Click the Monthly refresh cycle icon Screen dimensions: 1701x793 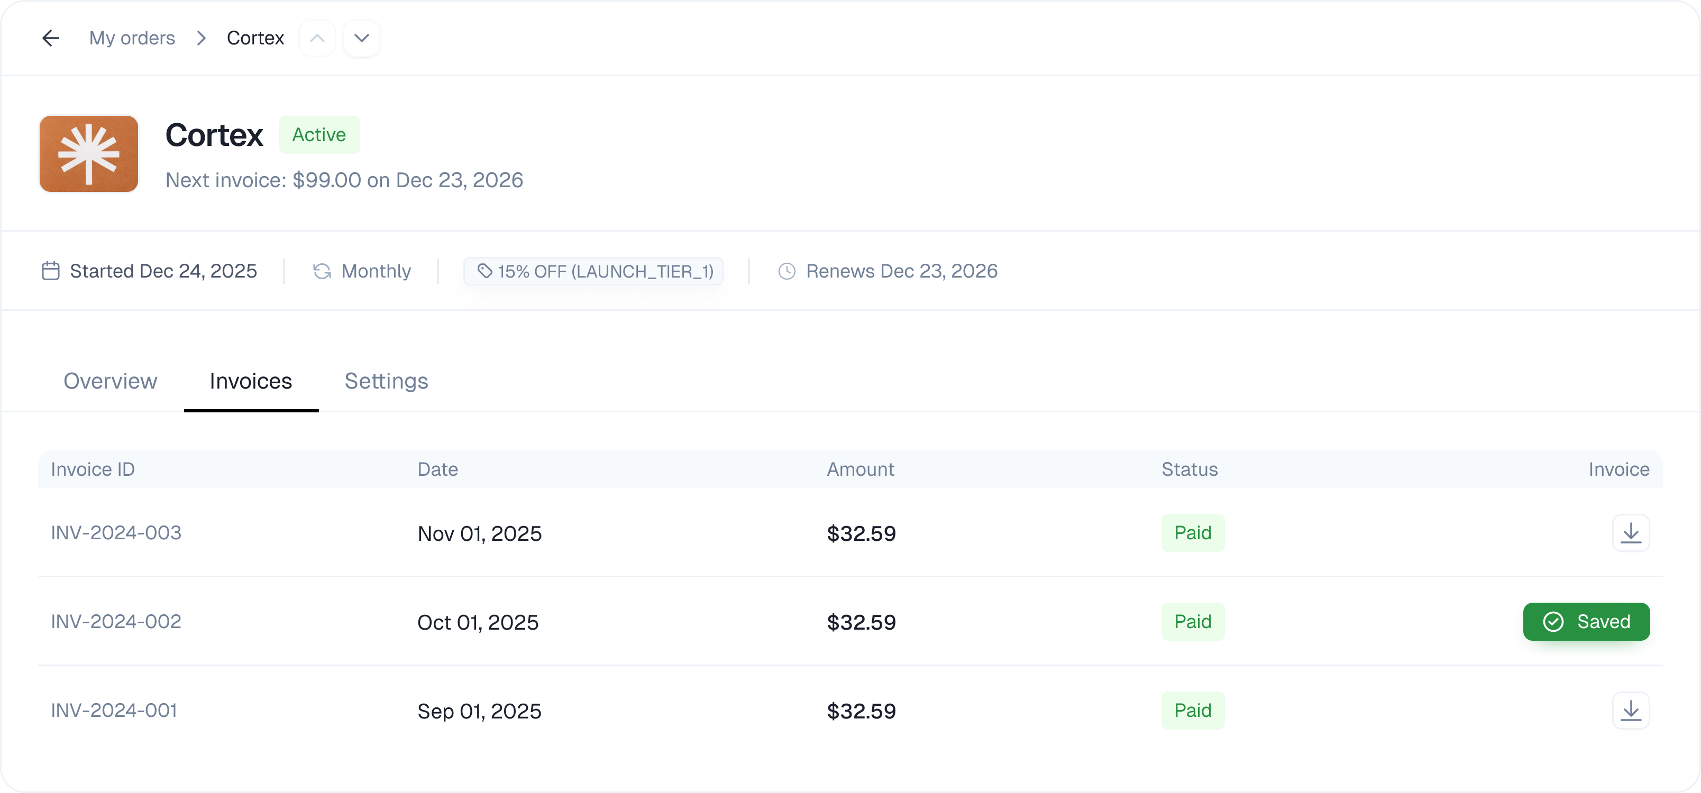tap(322, 271)
